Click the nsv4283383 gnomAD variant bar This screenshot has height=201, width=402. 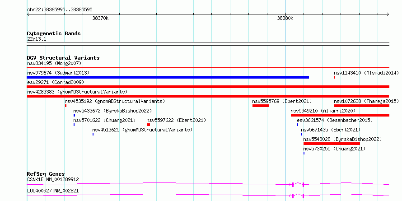[x=208, y=96]
